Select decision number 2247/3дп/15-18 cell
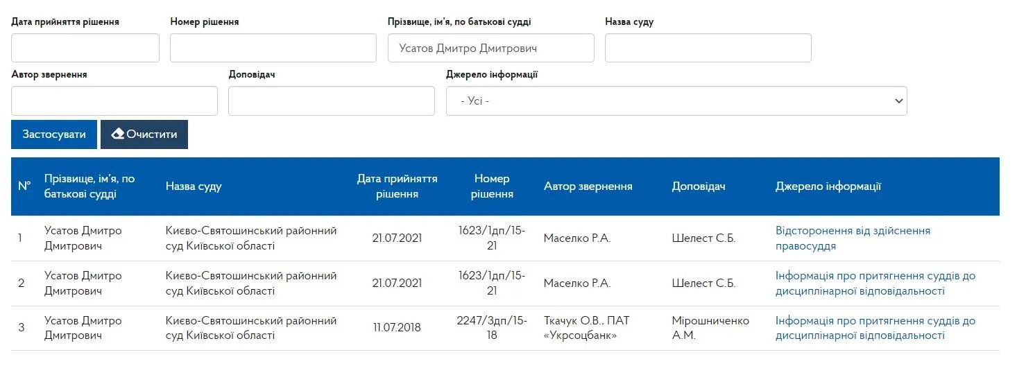Screen dimensions: 1017x375 point(492,328)
